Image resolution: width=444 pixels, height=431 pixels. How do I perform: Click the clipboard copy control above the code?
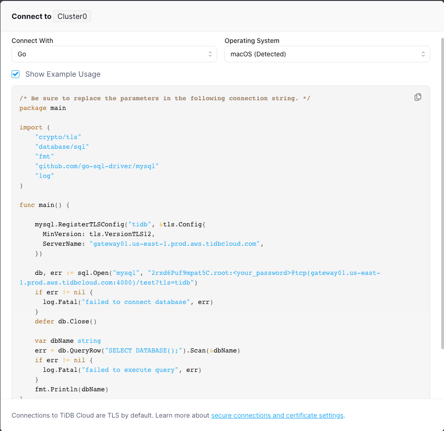click(418, 97)
